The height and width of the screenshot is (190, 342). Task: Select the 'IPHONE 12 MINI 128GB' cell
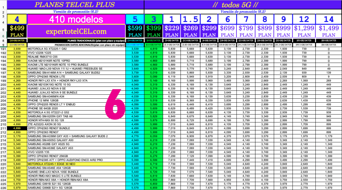tap(76, 101)
